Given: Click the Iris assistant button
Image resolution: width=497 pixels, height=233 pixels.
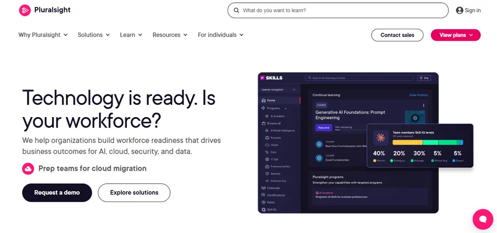Looking at the screenshot, I should point(424,78).
